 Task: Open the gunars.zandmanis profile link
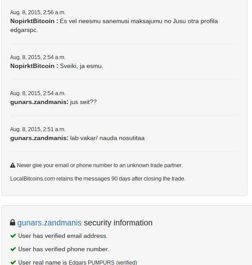49,223
